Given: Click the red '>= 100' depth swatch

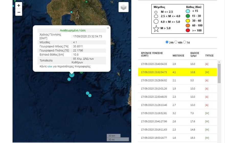Looking at the screenshot, I should click(x=188, y=30).
